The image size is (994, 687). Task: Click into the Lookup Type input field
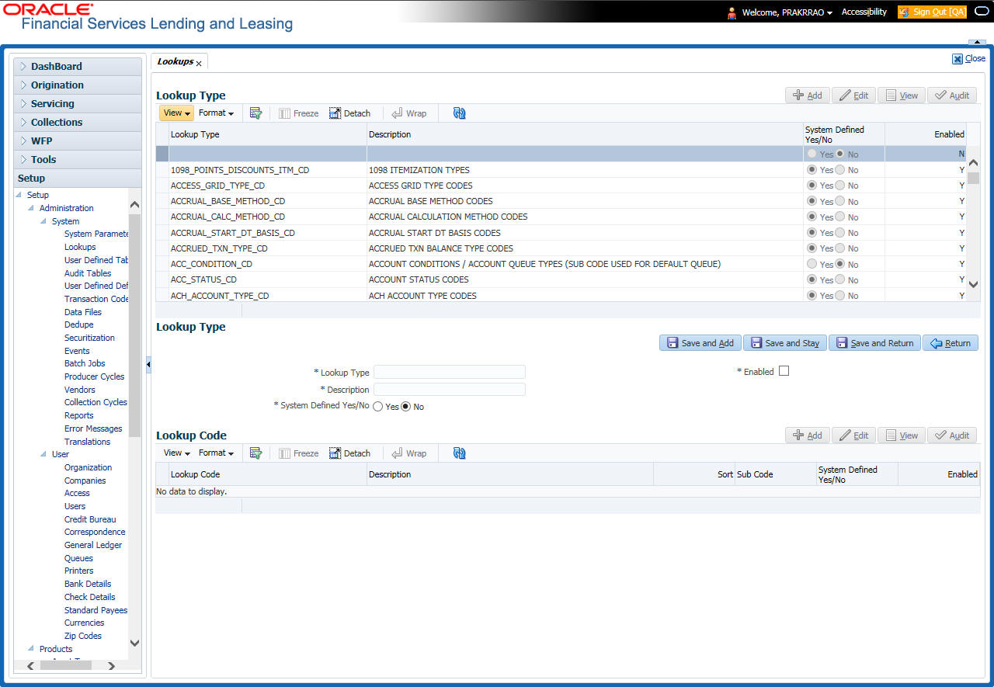pyautogui.click(x=450, y=372)
